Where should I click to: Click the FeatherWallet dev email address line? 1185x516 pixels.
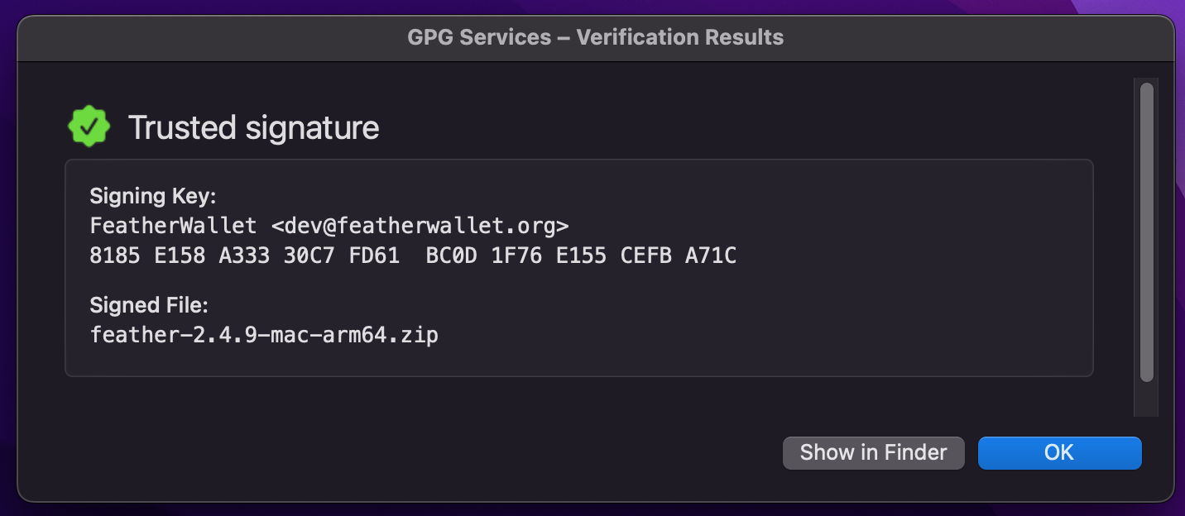click(x=329, y=226)
